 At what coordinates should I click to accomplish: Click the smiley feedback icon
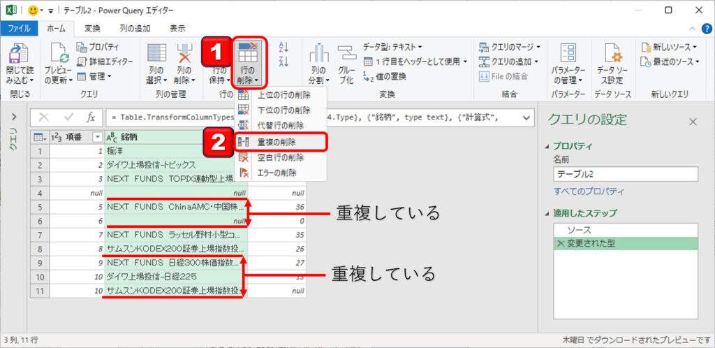[33, 10]
